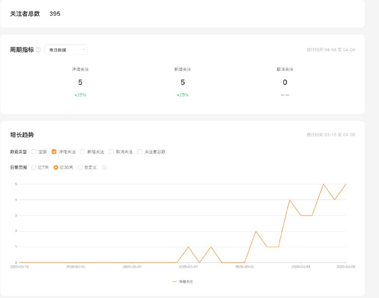Click the 2026-03-25 point on chart line
The height and width of the screenshot is (298, 379).
point(189,247)
